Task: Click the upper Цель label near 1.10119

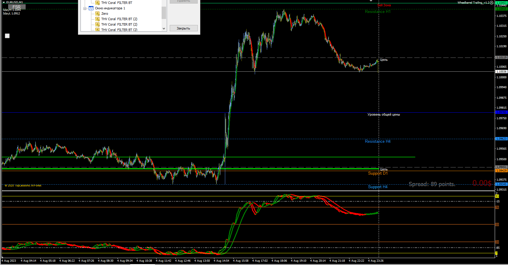Action: (x=384, y=60)
